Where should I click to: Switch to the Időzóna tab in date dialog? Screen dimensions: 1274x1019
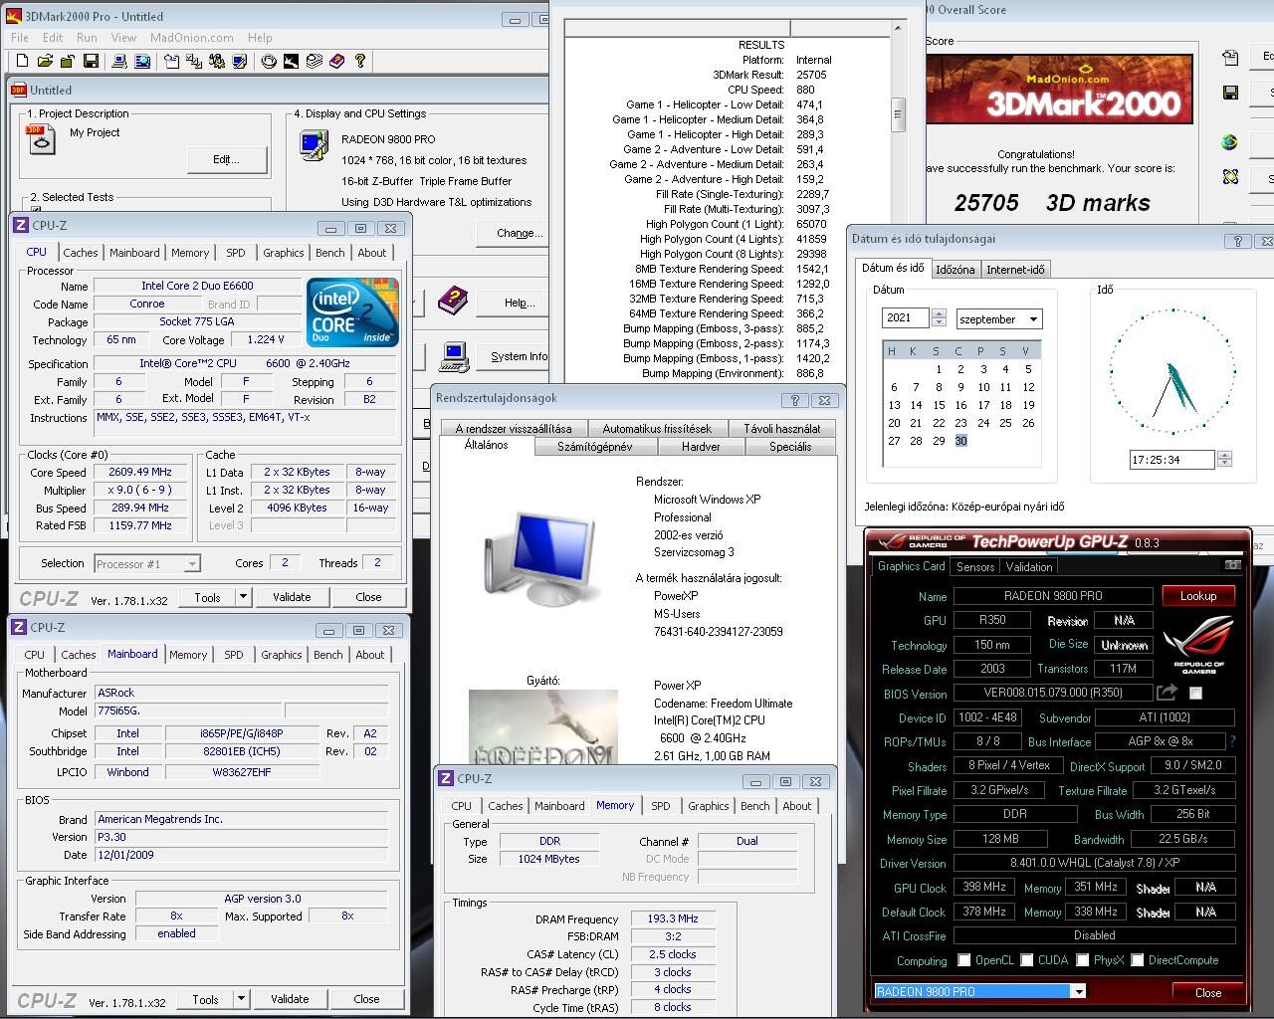click(x=955, y=270)
